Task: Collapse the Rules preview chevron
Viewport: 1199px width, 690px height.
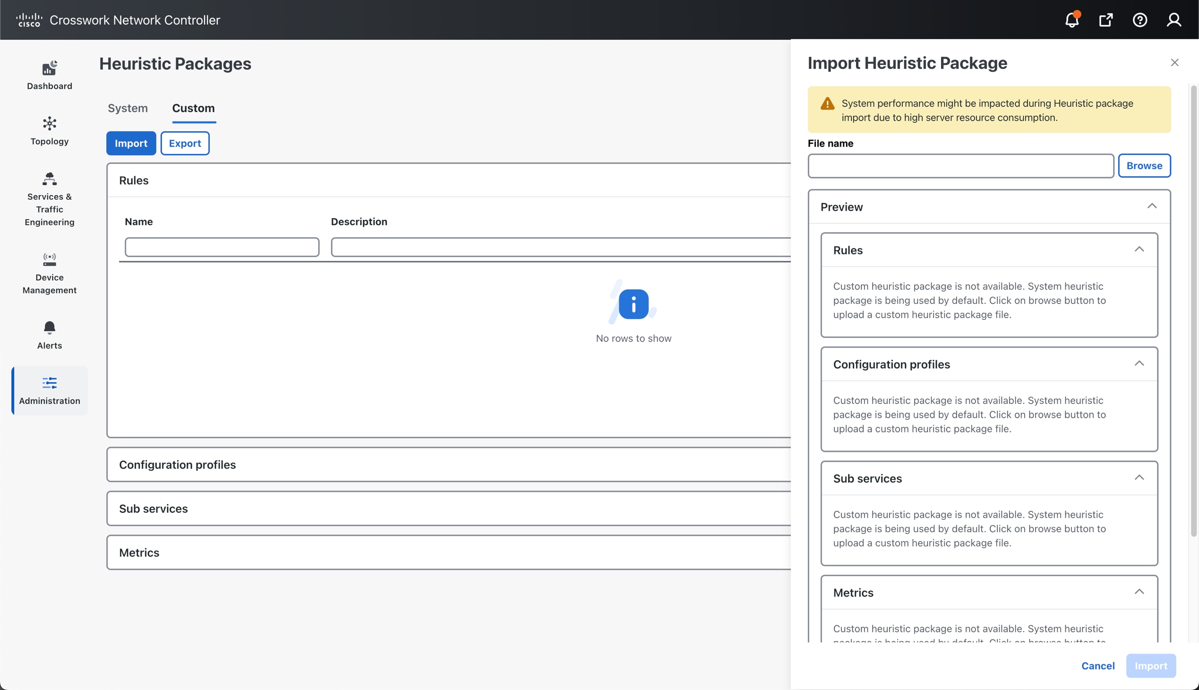Action: (x=1139, y=249)
